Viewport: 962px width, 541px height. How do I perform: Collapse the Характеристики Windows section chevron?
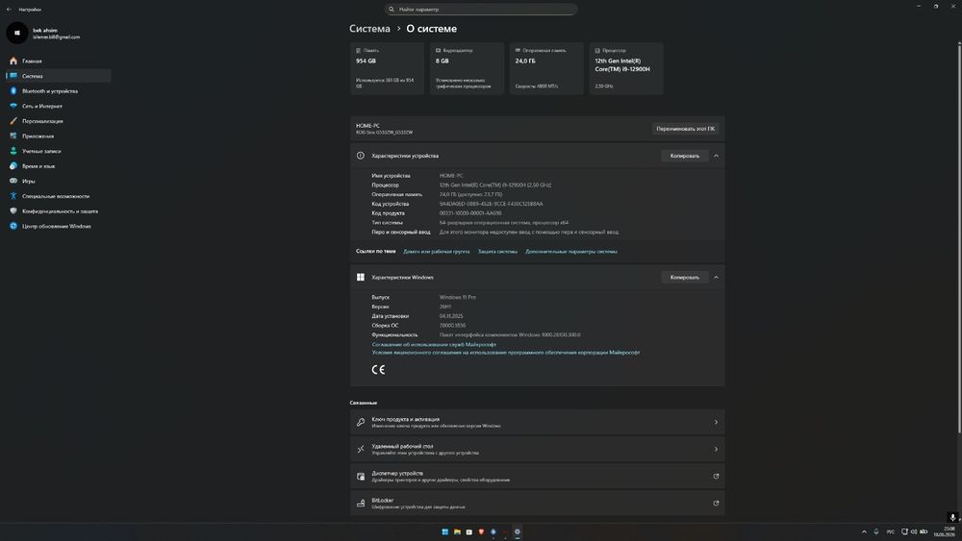(716, 277)
